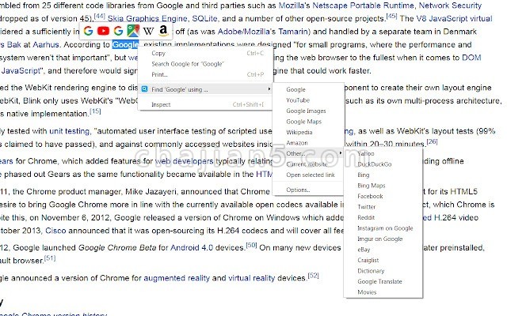Viewport: 507px width, 316px height.
Task: Select Reddit in the Other list
Action: pyautogui.click(x=383, y=217)
